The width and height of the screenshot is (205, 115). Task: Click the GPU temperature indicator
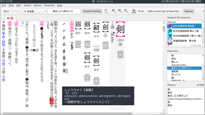7,1
